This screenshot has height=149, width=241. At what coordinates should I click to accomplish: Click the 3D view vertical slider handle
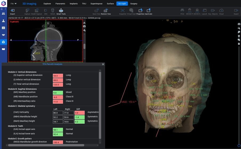239,146
